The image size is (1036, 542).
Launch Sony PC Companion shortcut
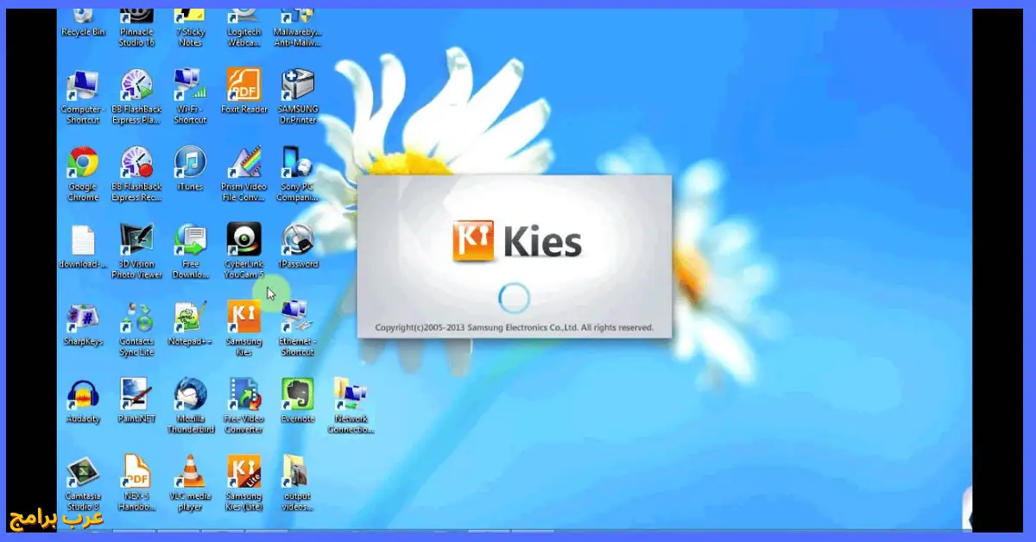pos(298,174)
